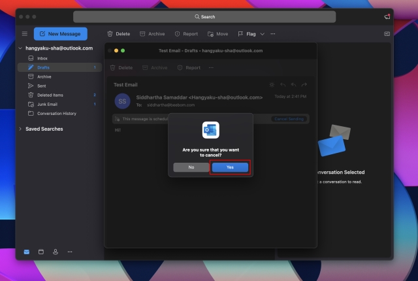Click recipient siddhartha@beebom.com

(171, 105)
